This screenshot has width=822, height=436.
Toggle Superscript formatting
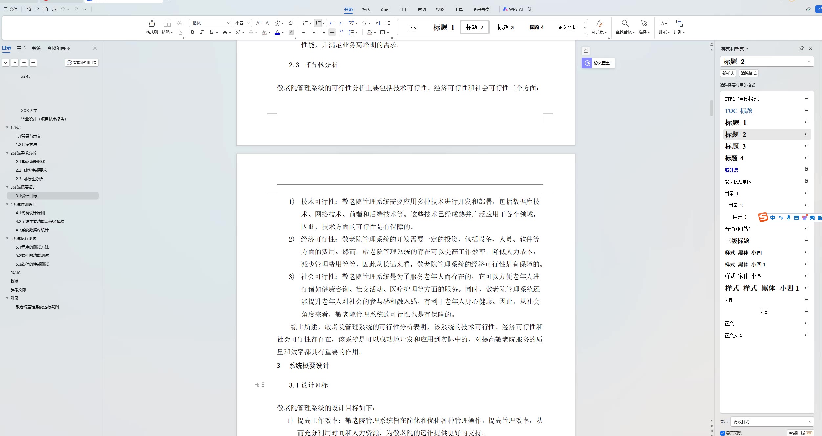click(238, 32)
